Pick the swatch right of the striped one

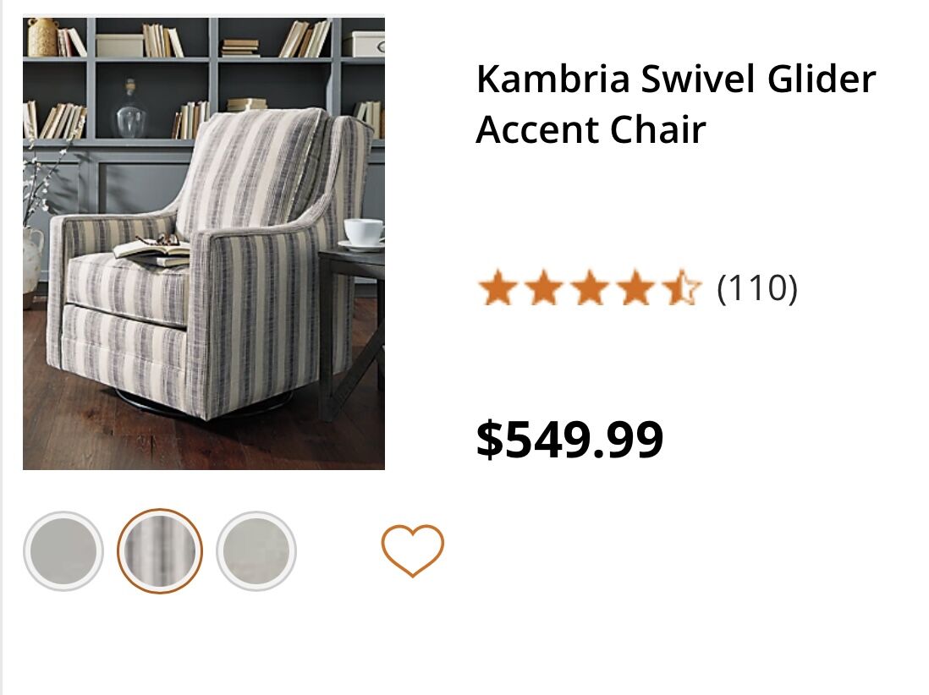tap(256, 551)
